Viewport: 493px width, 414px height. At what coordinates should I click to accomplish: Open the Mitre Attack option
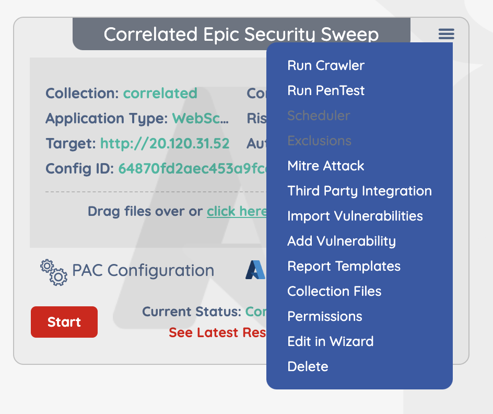coord(326,166)
